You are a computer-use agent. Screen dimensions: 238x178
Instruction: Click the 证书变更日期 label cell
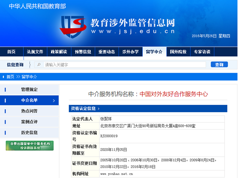85,163
